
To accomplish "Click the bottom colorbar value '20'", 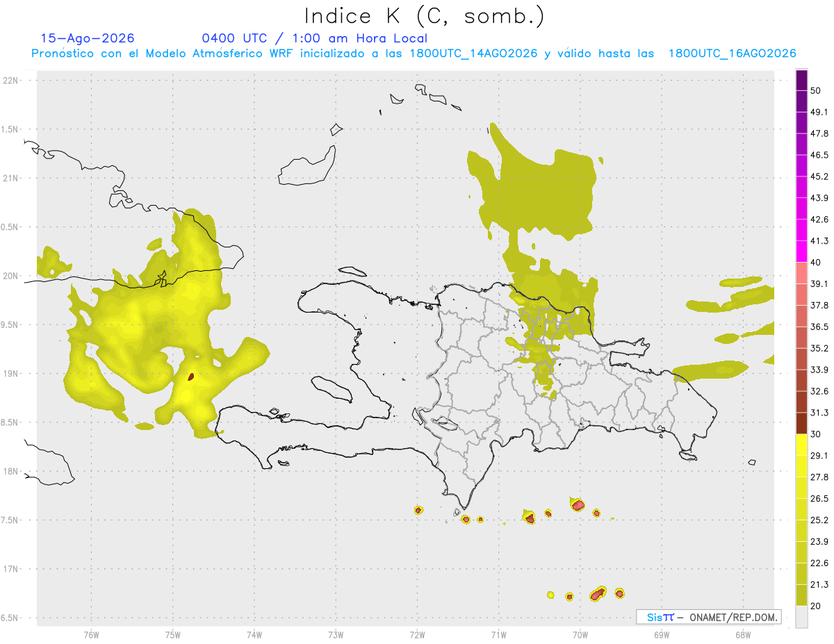I will [x=815, y=606].
